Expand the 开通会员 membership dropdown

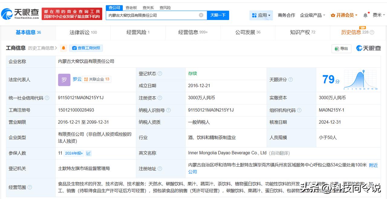tap(344, 15)
